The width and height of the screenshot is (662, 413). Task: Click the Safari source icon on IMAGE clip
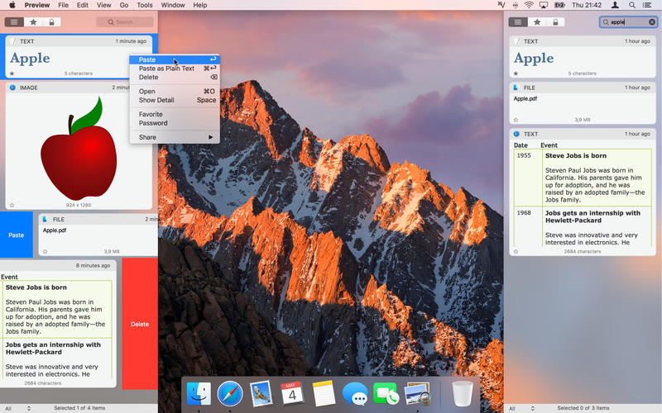pyautogui.click(x=12, y=88)
